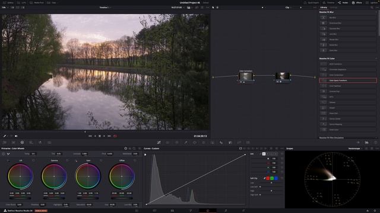
Task: Switch to effects Settings tab
Action: point(334,8)
